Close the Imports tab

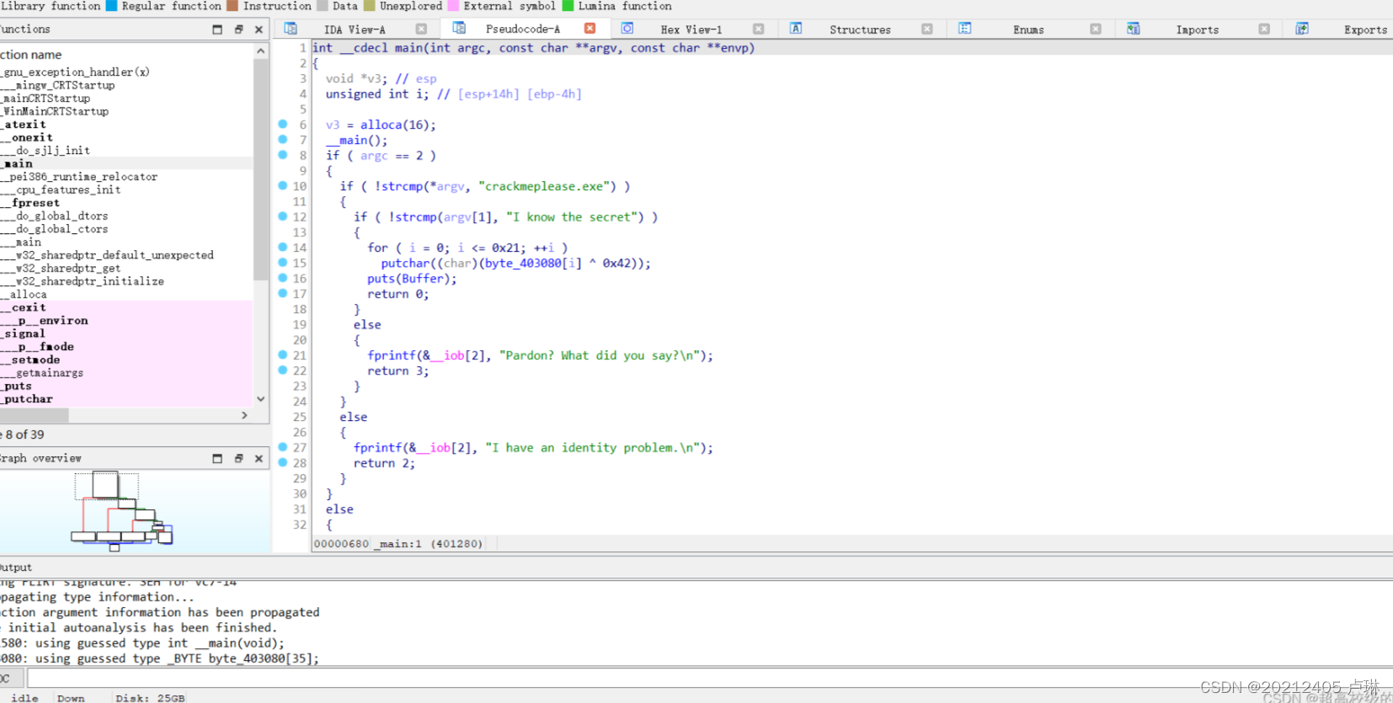point(1264,29)
